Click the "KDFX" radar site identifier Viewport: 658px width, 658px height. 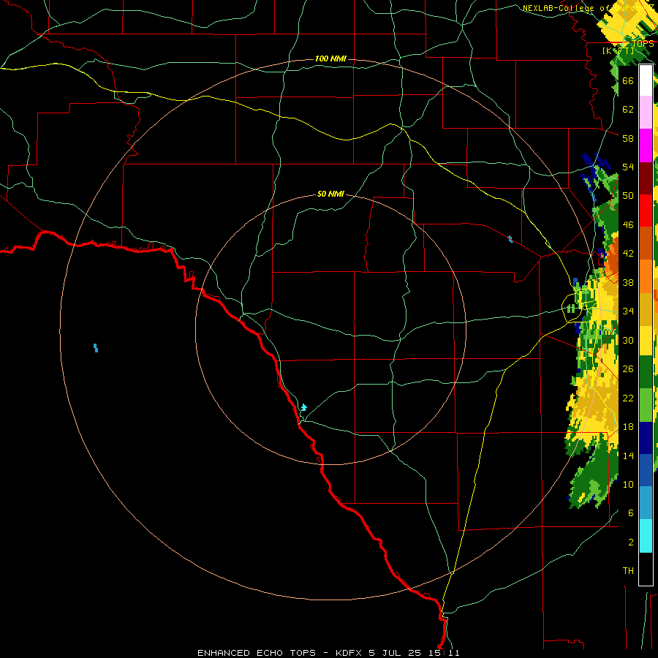click(x=349, y=653)
